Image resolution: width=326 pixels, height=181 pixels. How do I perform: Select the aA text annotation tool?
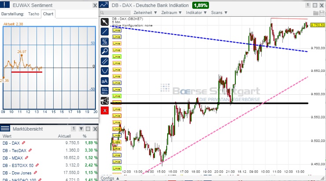(105, 81)
